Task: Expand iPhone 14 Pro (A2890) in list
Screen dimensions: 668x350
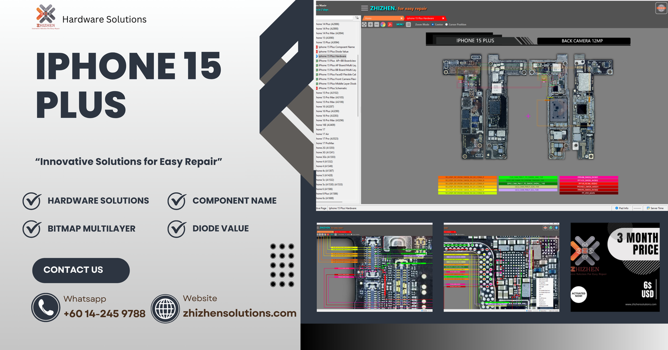Action: click(x=327, y=28)
